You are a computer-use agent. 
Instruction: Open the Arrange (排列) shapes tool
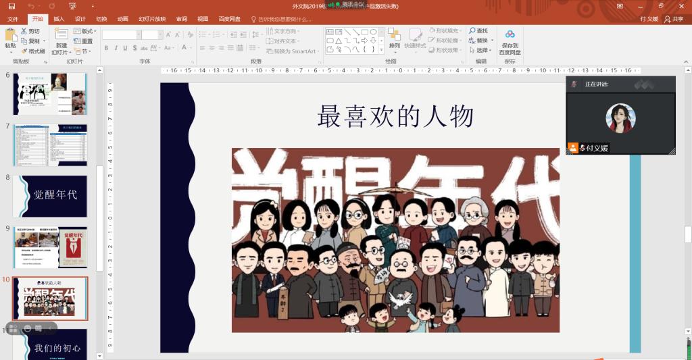[394, 39]
